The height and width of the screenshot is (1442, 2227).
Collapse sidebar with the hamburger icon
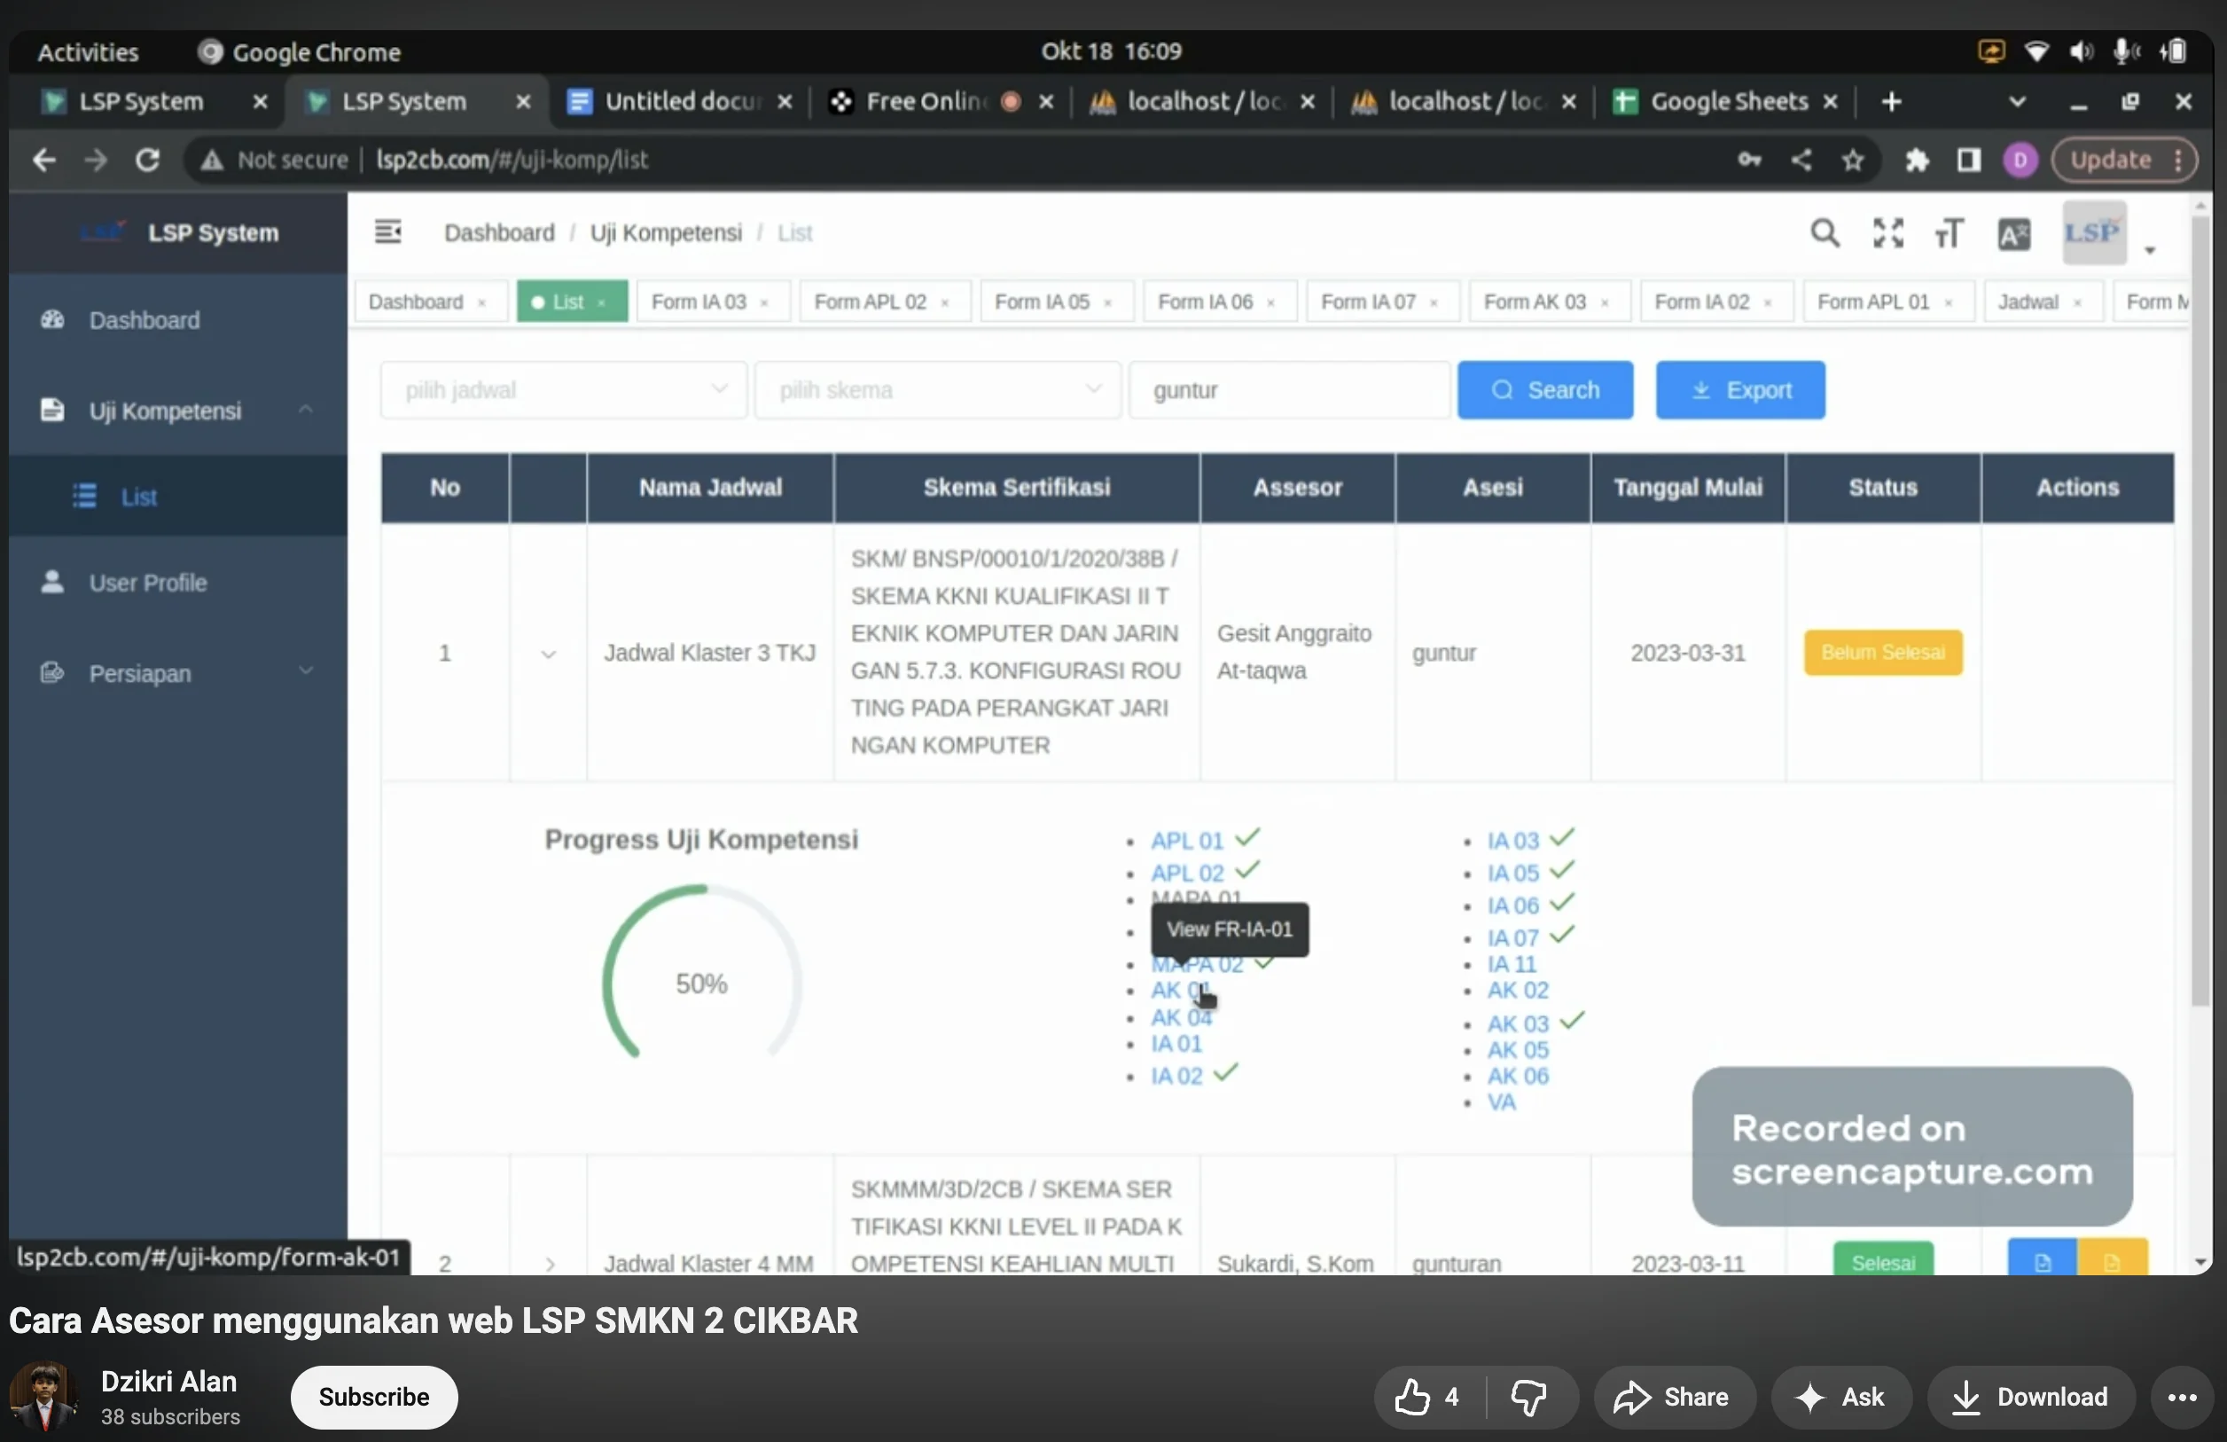pos(387,231)
